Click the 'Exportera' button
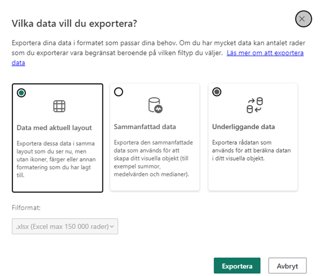Screen dimensions: 323x276 tap(237, 265)
